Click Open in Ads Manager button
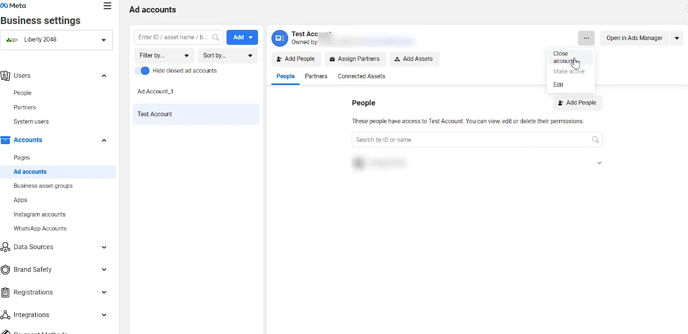Screen dimensions: 688x334 635,38
